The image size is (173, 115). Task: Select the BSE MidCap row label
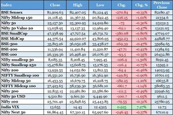click(12, 39)
